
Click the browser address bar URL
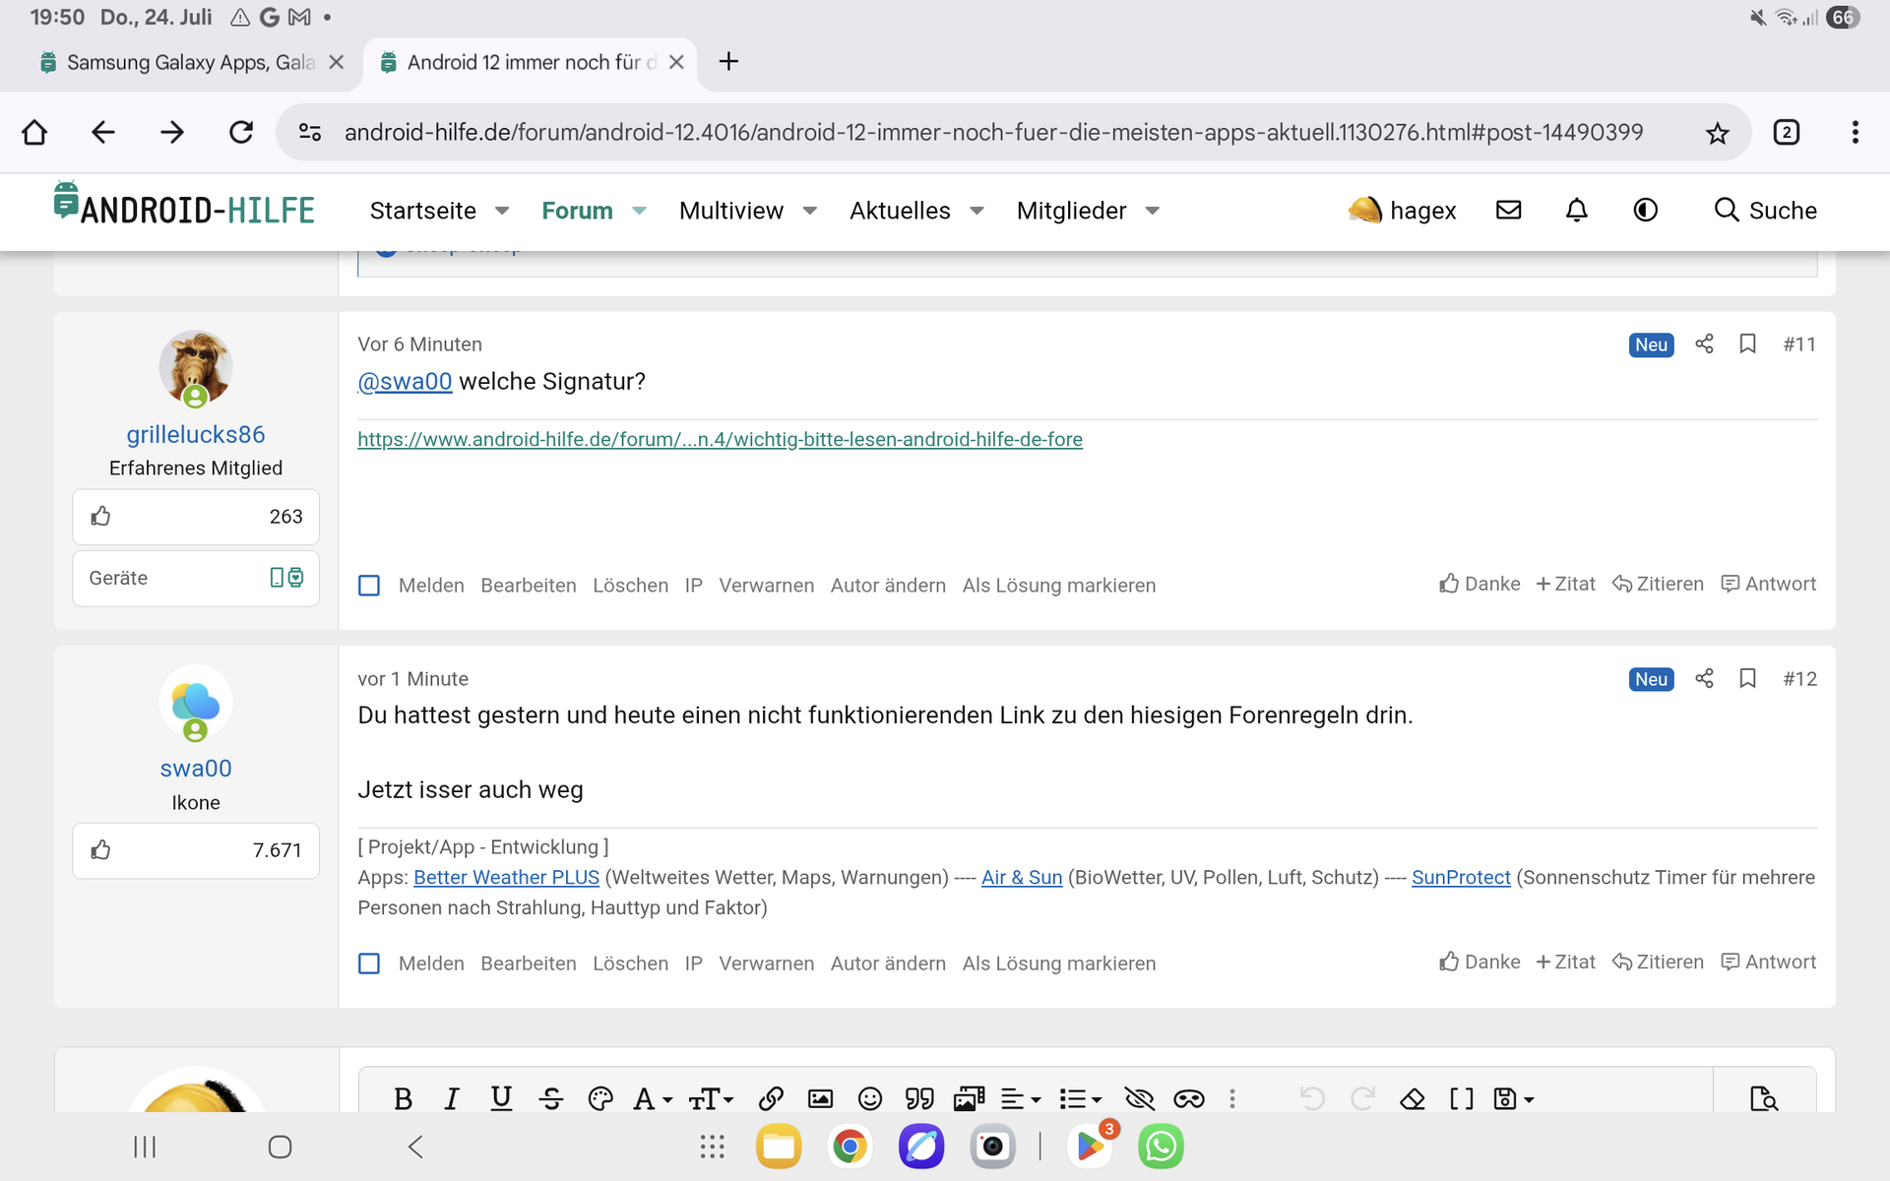click(x=992, y=132)
